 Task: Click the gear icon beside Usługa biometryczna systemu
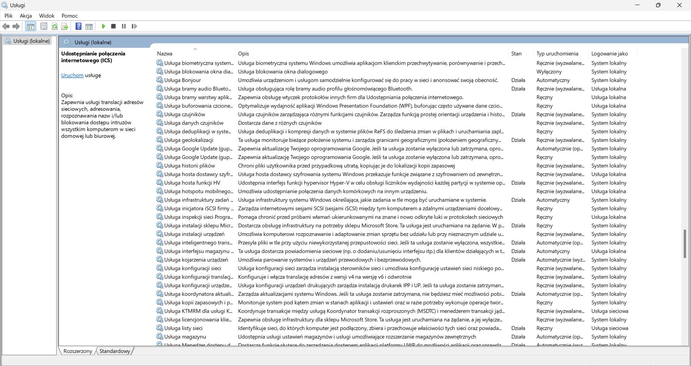[x=159, y=63]
